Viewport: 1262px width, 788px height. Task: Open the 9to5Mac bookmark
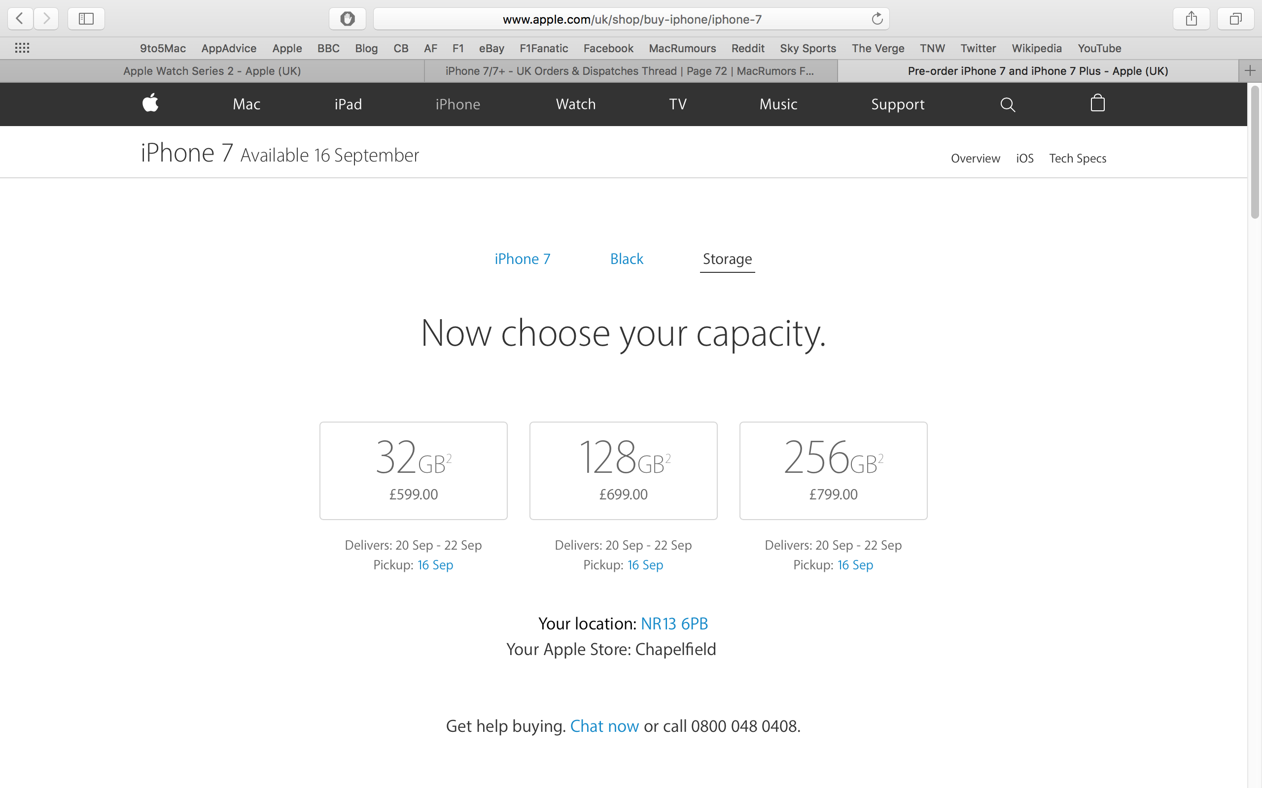pyautogui.click(x=163, y=48)
